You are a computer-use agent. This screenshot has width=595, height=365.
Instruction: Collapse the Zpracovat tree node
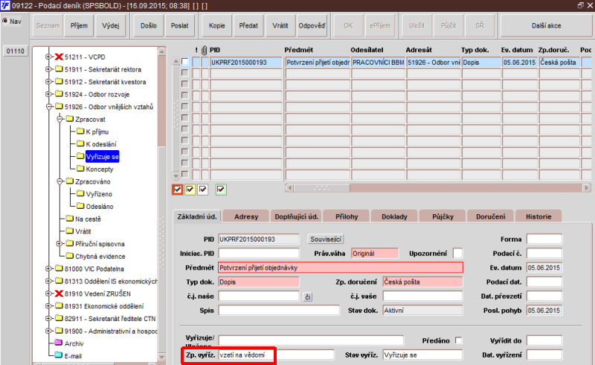(x=59, y=119)
